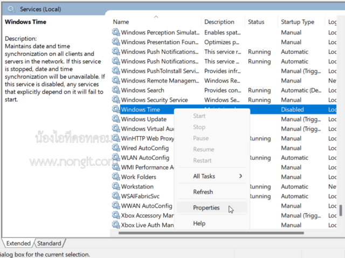
Task: Click the gear icon beside Xbox Accessory Management
Action: coord(116,215)
